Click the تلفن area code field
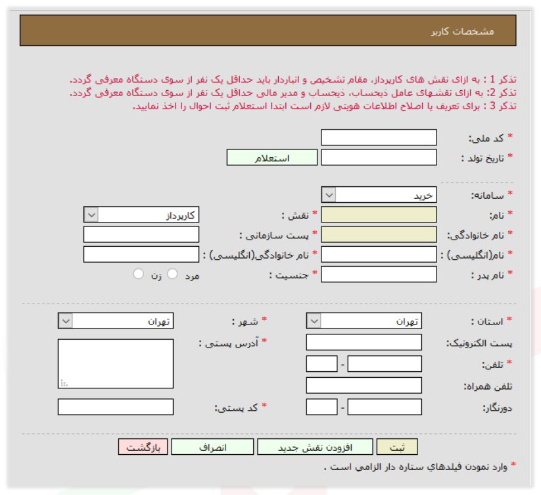541x495 pixels. pos(321,364)
